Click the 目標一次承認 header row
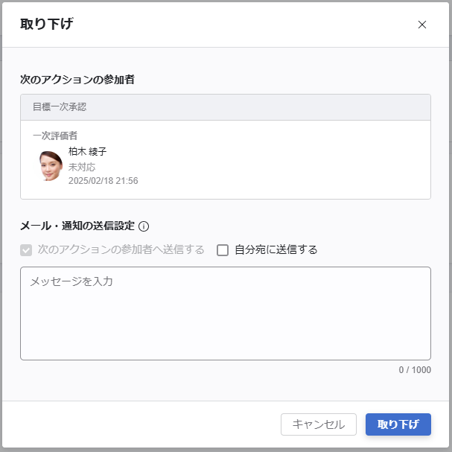 [225, 107]
